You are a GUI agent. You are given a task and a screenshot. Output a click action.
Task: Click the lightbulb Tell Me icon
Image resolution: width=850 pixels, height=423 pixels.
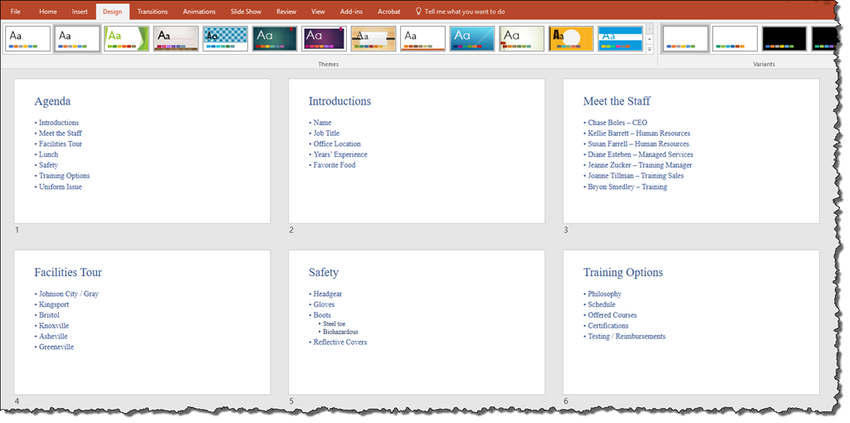418,12
